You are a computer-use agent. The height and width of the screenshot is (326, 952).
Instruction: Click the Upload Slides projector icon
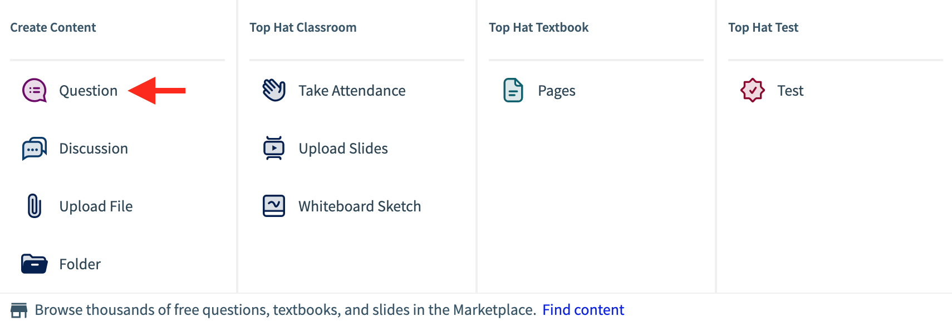click(x=273, y=148)
